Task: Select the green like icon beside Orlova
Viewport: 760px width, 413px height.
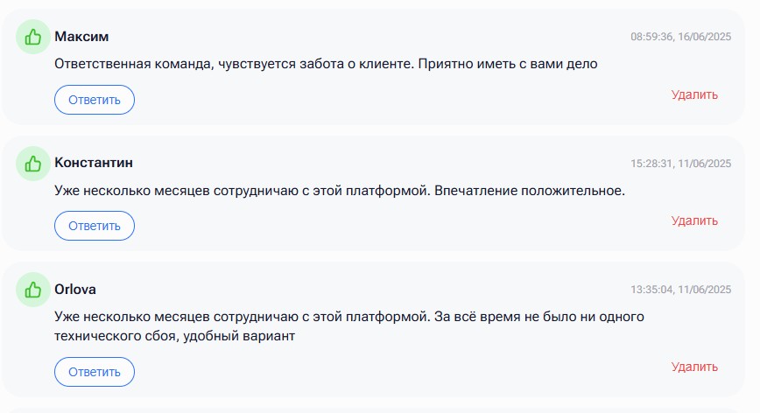Action: 33,290
